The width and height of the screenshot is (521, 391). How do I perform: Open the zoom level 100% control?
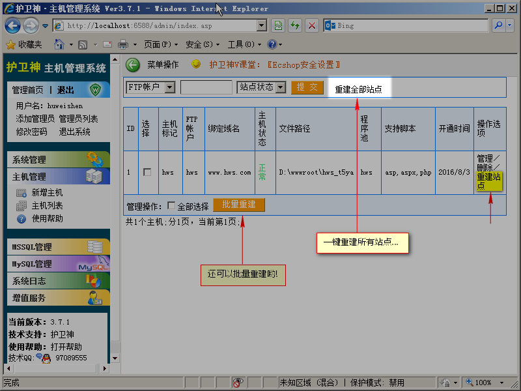[x=483, y=383]
